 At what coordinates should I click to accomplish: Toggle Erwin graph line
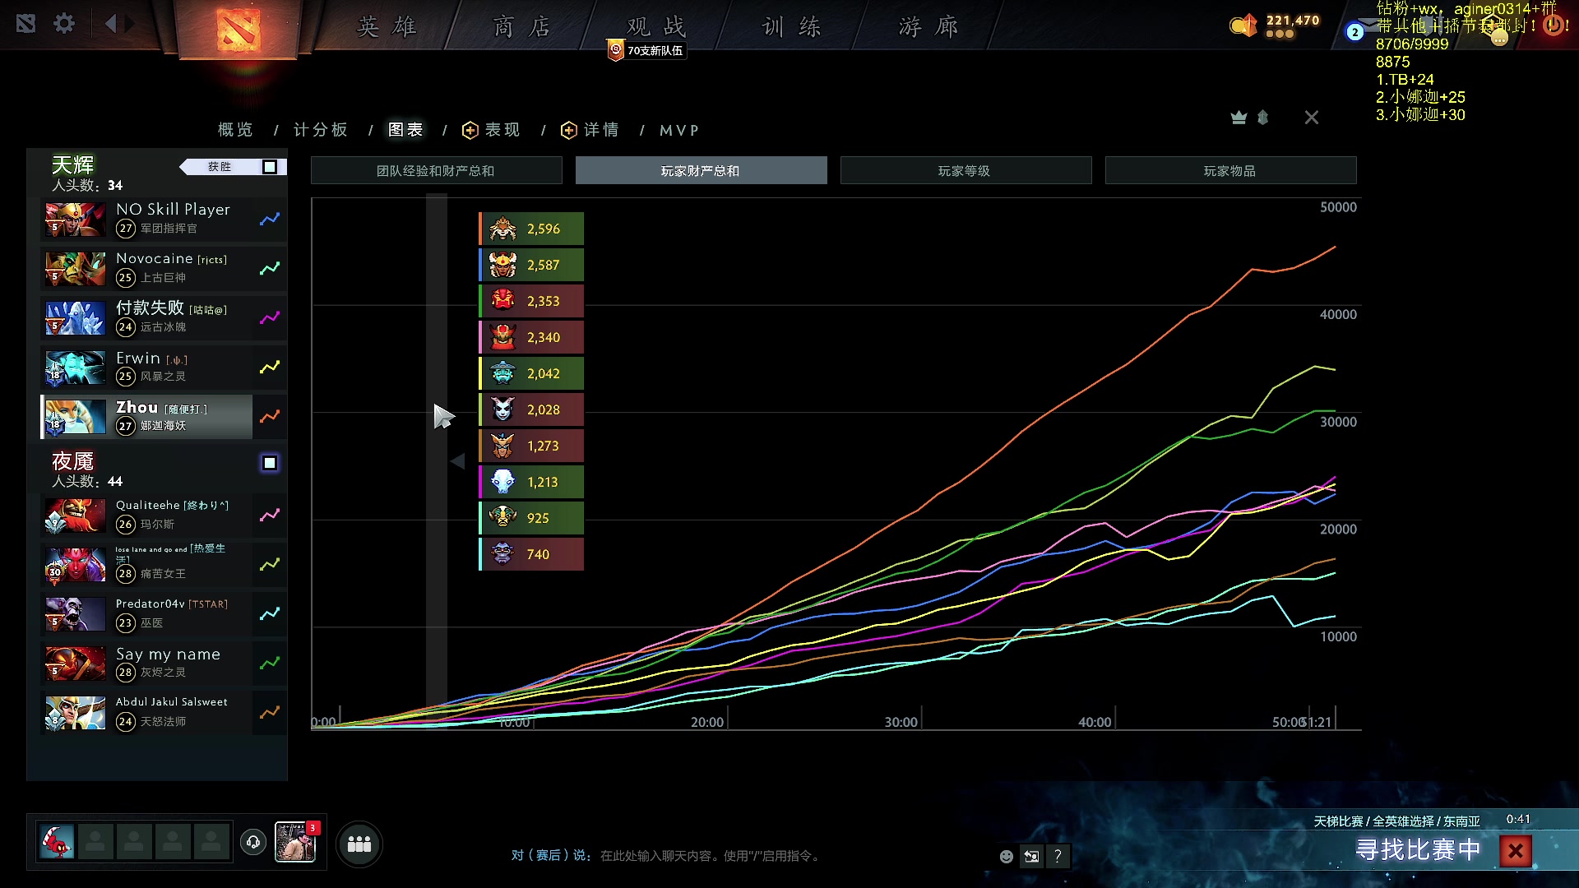tap(270, 368)
